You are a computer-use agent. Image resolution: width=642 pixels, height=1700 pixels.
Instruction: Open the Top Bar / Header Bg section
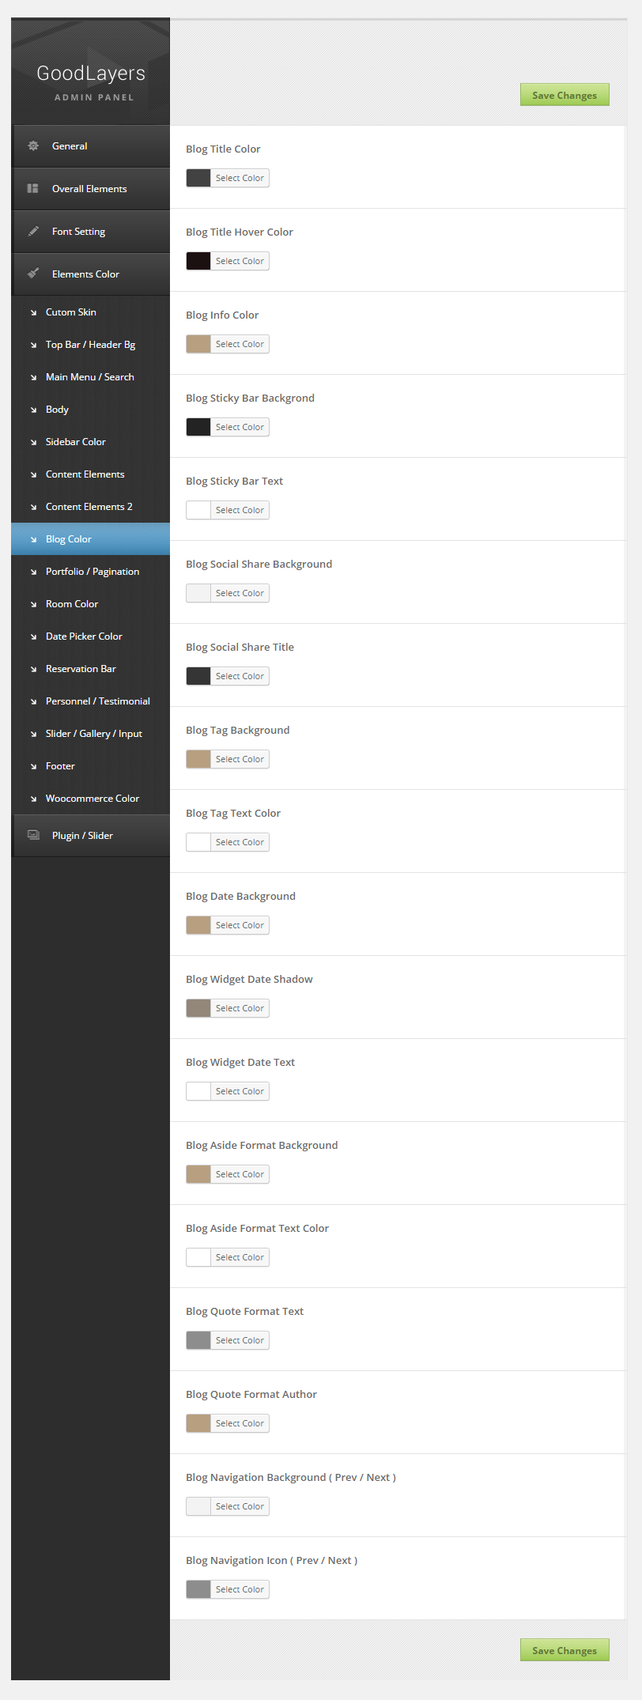coord(90,345)
